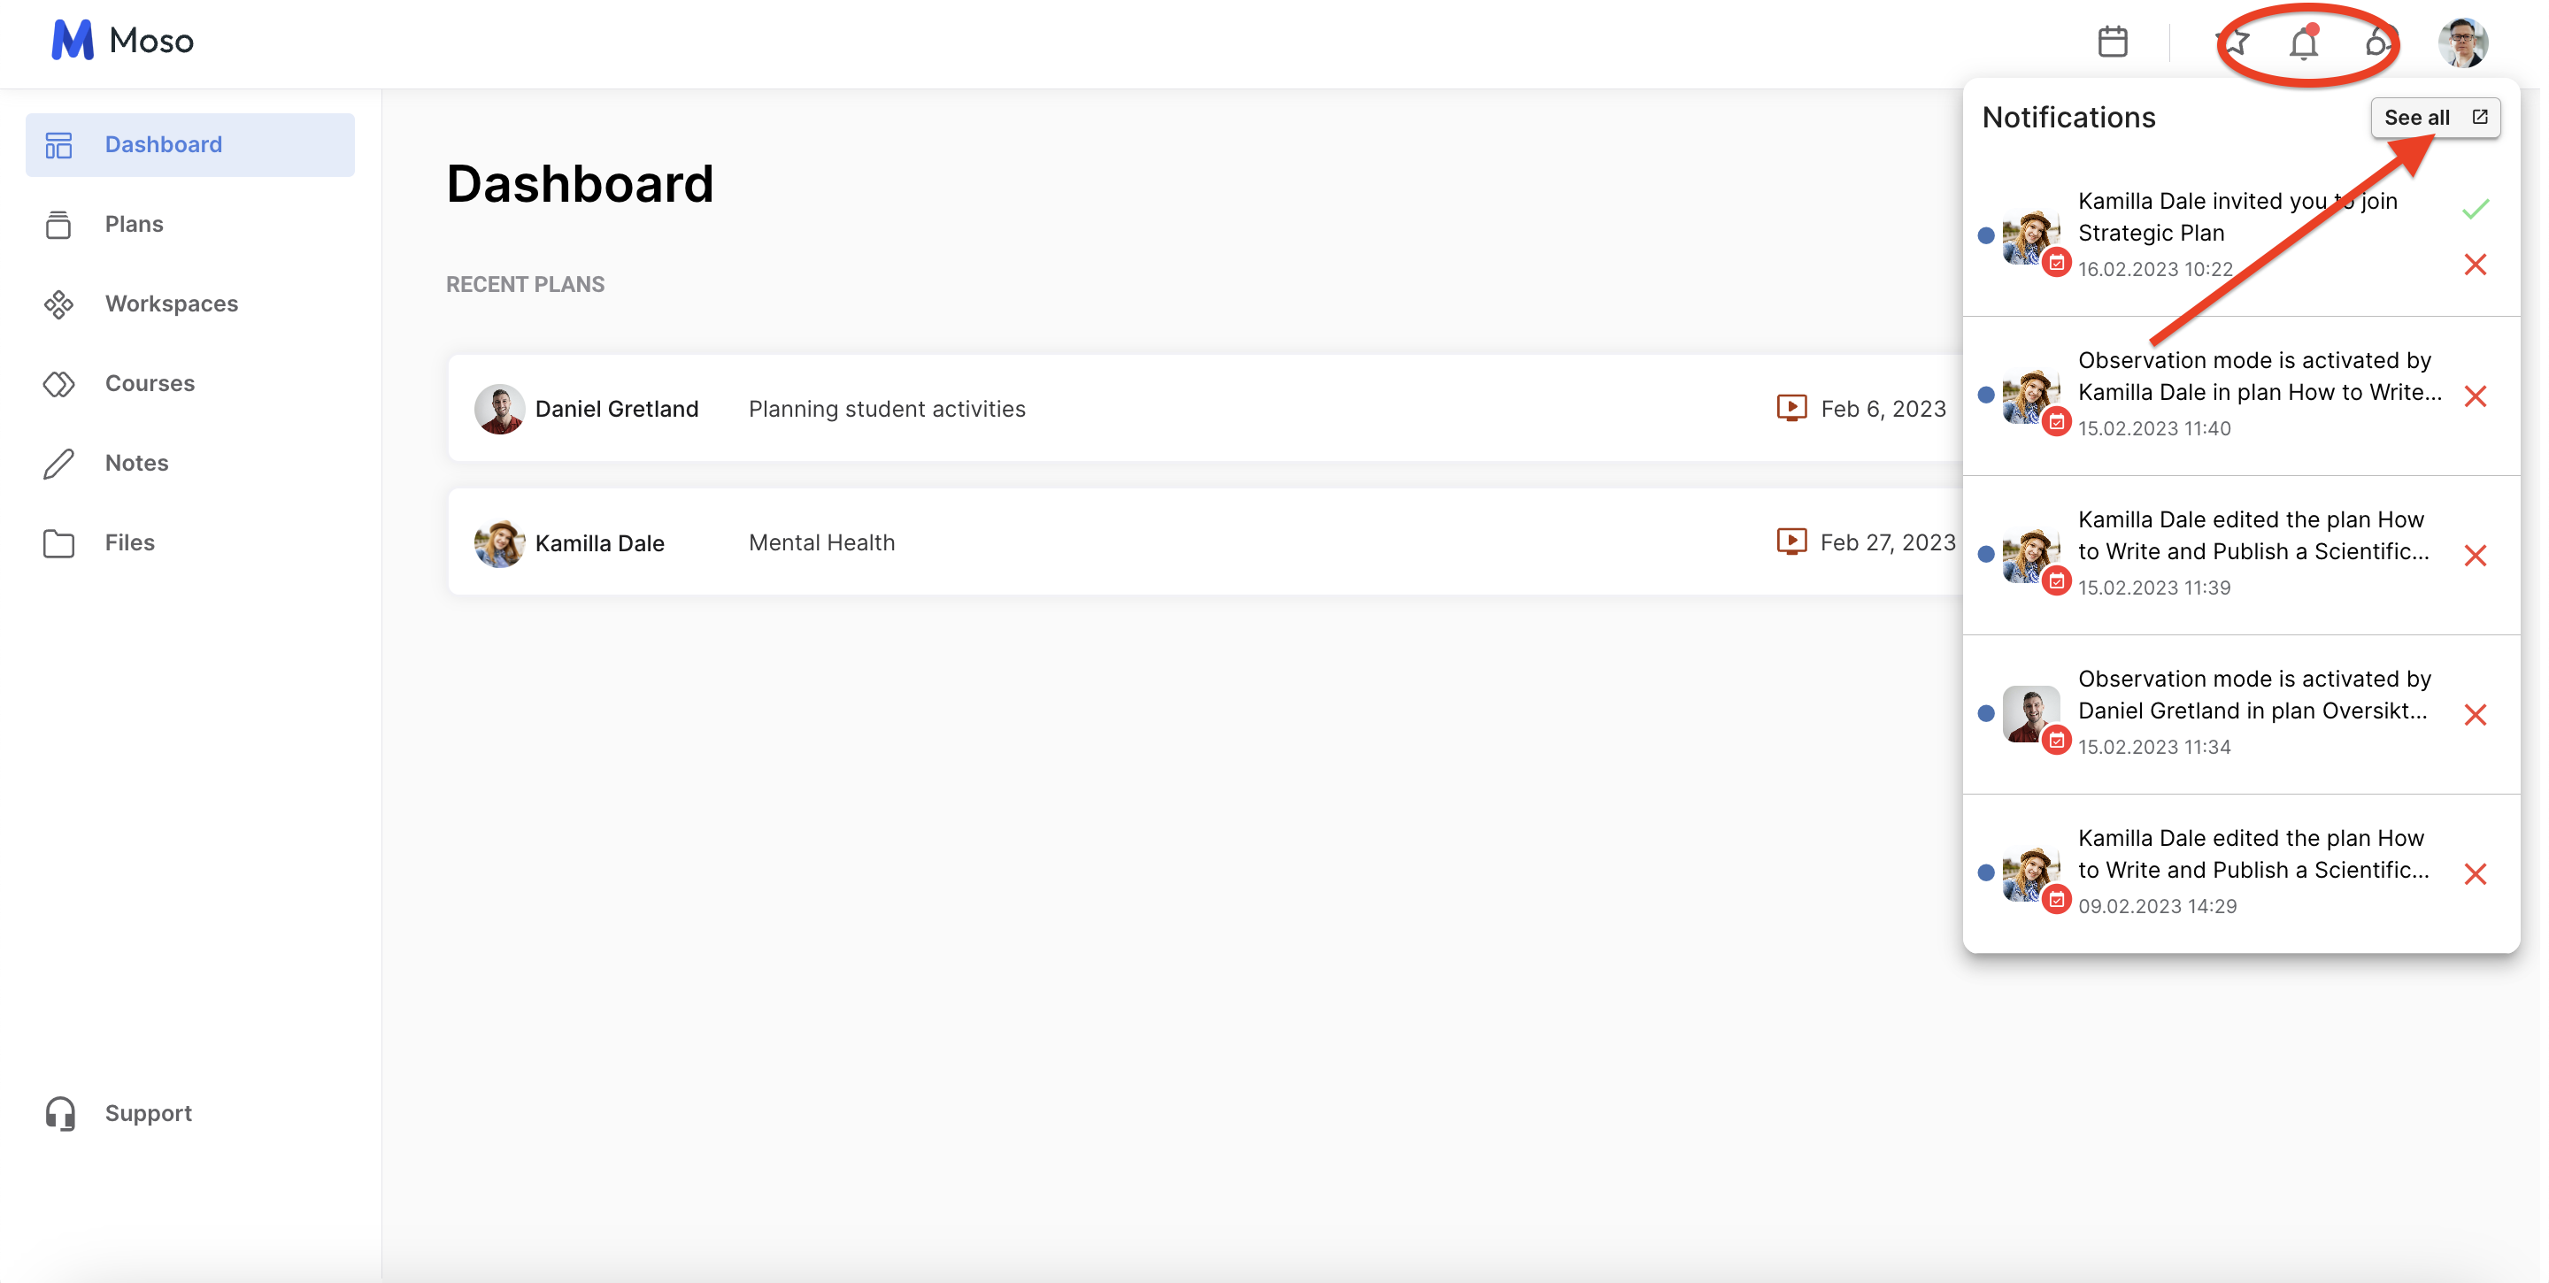The height and width of the screenshot is (1283, 2549).
Task: Dismiss Daniel Gretland observation mode notification
Action: 2475,714
